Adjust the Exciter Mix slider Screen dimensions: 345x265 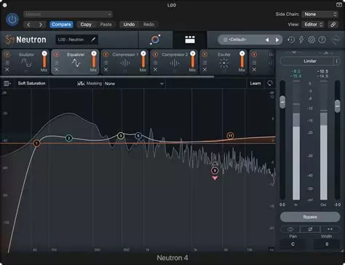tap(242, 60)
